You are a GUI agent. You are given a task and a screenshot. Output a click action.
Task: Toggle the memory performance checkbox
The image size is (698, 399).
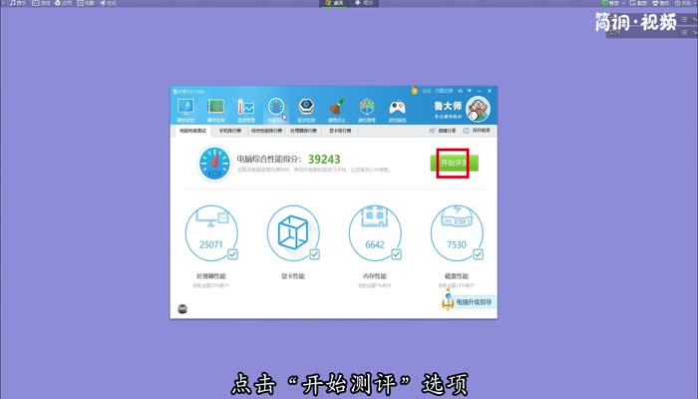[395, 254]
